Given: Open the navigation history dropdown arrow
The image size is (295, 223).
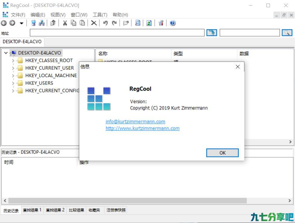Looking at the screenshot, I should [x=21, y=23].
